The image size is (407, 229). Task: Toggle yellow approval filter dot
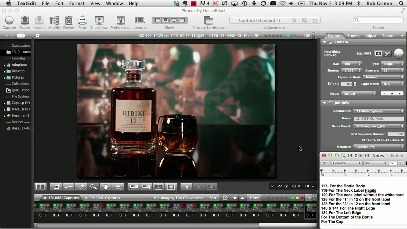click(x=297, y=198)
